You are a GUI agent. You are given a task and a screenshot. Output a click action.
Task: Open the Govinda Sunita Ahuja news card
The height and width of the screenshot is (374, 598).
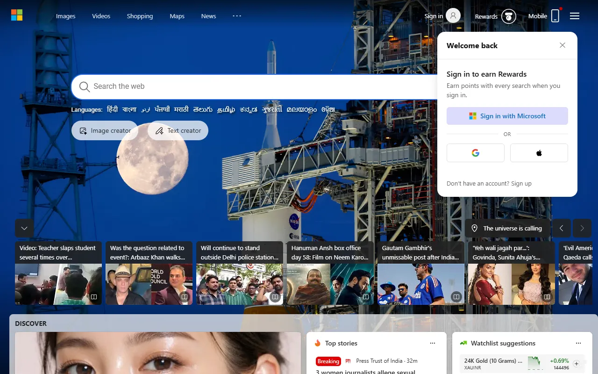pyautogui.click(x=512, y=273)
